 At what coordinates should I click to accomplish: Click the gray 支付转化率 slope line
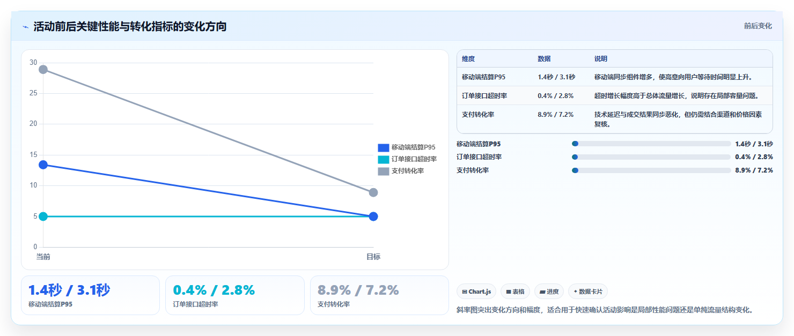coord(208,131)
